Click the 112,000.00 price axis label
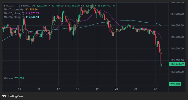This screenshot has width=188, height=100. tap(177, 72)
